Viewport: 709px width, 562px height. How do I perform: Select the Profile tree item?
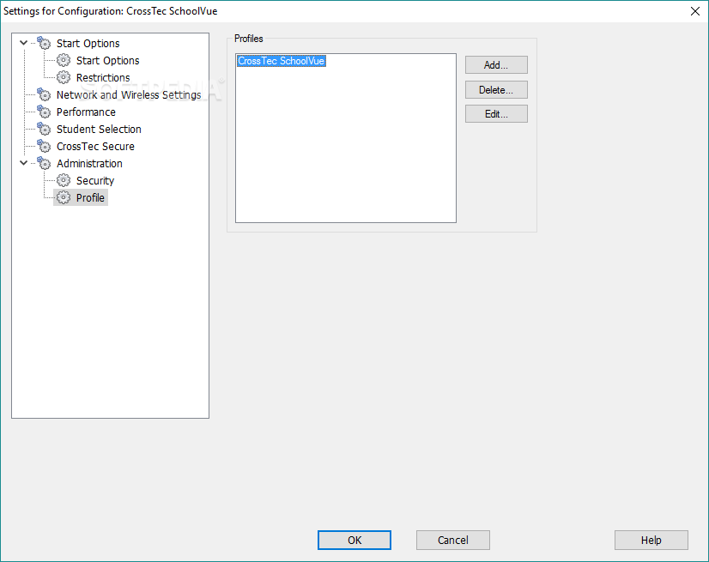pyautogui.click(x=90, y=198)
